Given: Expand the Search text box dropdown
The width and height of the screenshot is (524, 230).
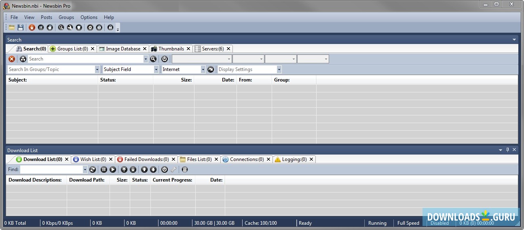Looking at the screenshot, I should [x=146, y=59].
